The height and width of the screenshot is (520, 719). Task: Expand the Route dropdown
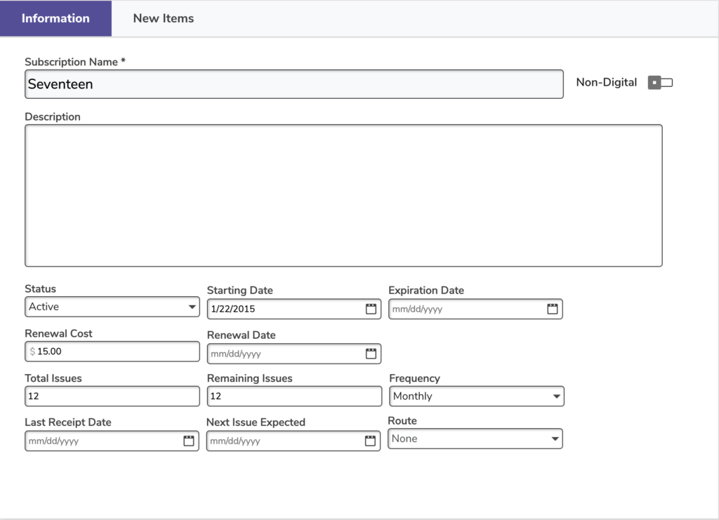[x=475, y=439]
